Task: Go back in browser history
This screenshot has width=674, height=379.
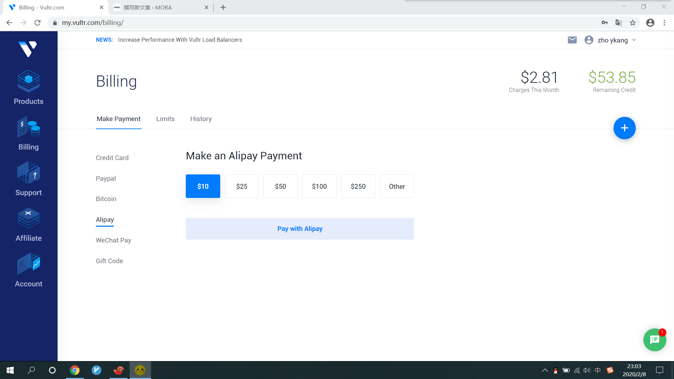Action: [9, 23]
